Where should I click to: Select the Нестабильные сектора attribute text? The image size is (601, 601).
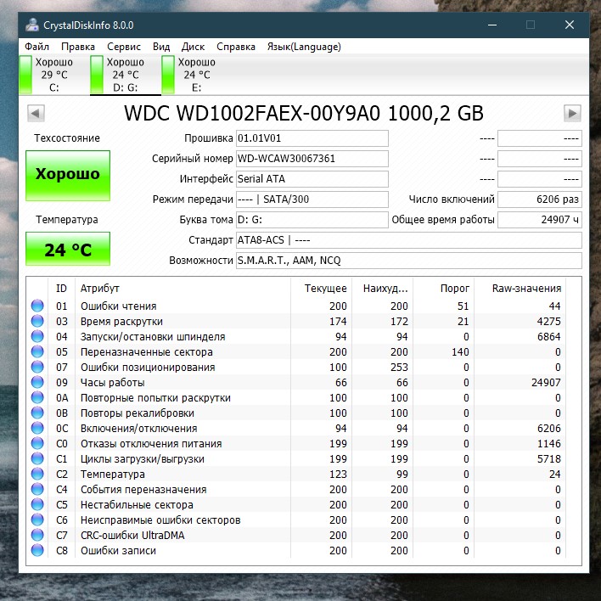137,505
